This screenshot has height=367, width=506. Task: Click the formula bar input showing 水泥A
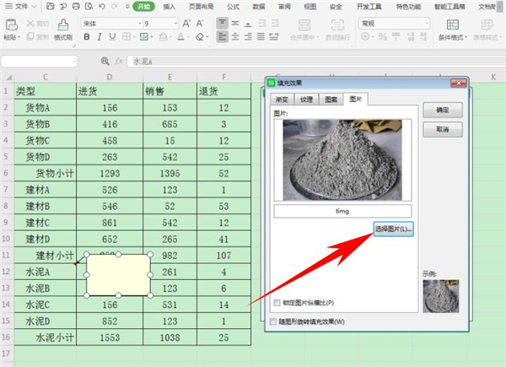pos(253,61)
